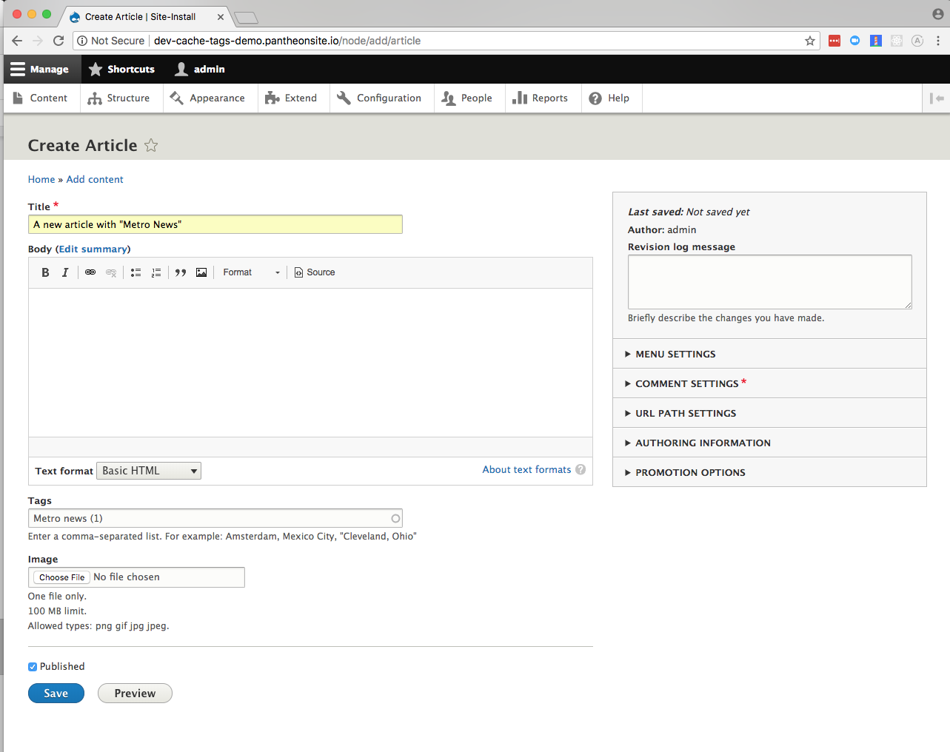Image resolution: width=950 pixels, height=752 pixels.
Task: Uncheck the Published checkbox
Action: click(32, 666)
